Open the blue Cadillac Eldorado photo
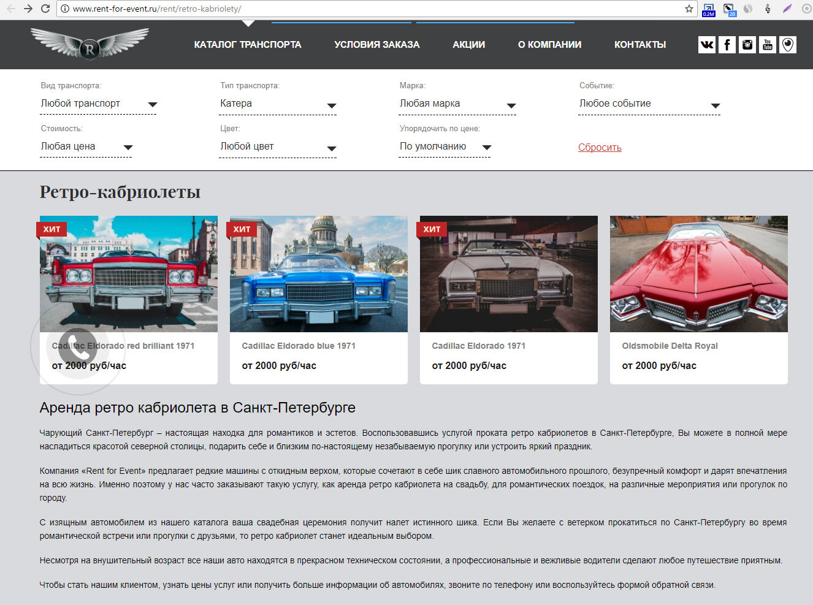 point(319,274)
